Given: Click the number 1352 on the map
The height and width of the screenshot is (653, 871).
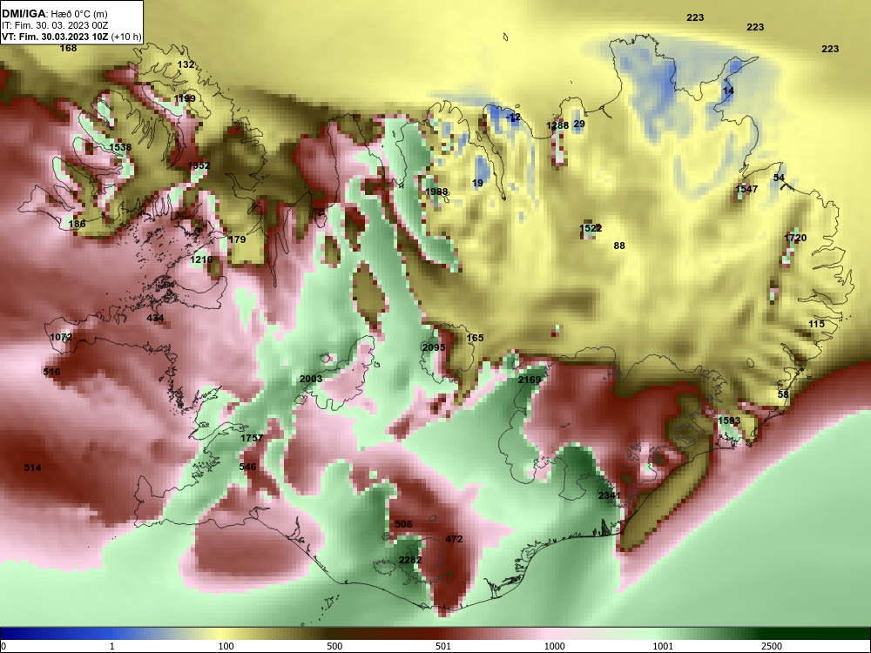Looking at the screenshot, I should point(199,165).
